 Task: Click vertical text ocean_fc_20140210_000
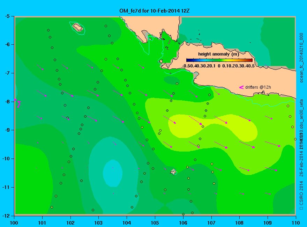[x=301, y=58]
